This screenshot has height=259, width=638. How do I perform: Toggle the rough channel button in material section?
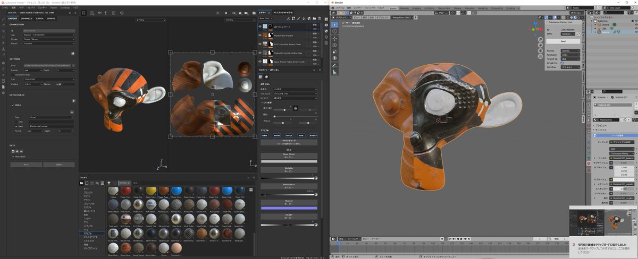289,136
